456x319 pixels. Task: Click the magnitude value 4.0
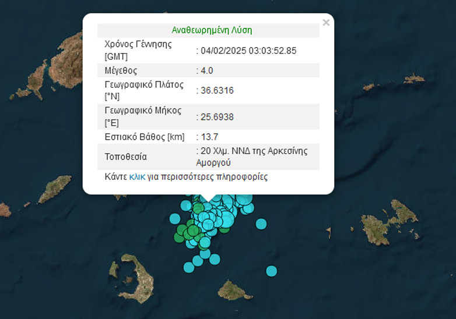tap(206, 70)
